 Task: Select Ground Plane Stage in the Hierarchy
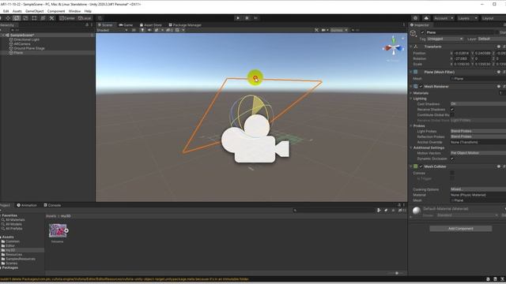(29, 48)
